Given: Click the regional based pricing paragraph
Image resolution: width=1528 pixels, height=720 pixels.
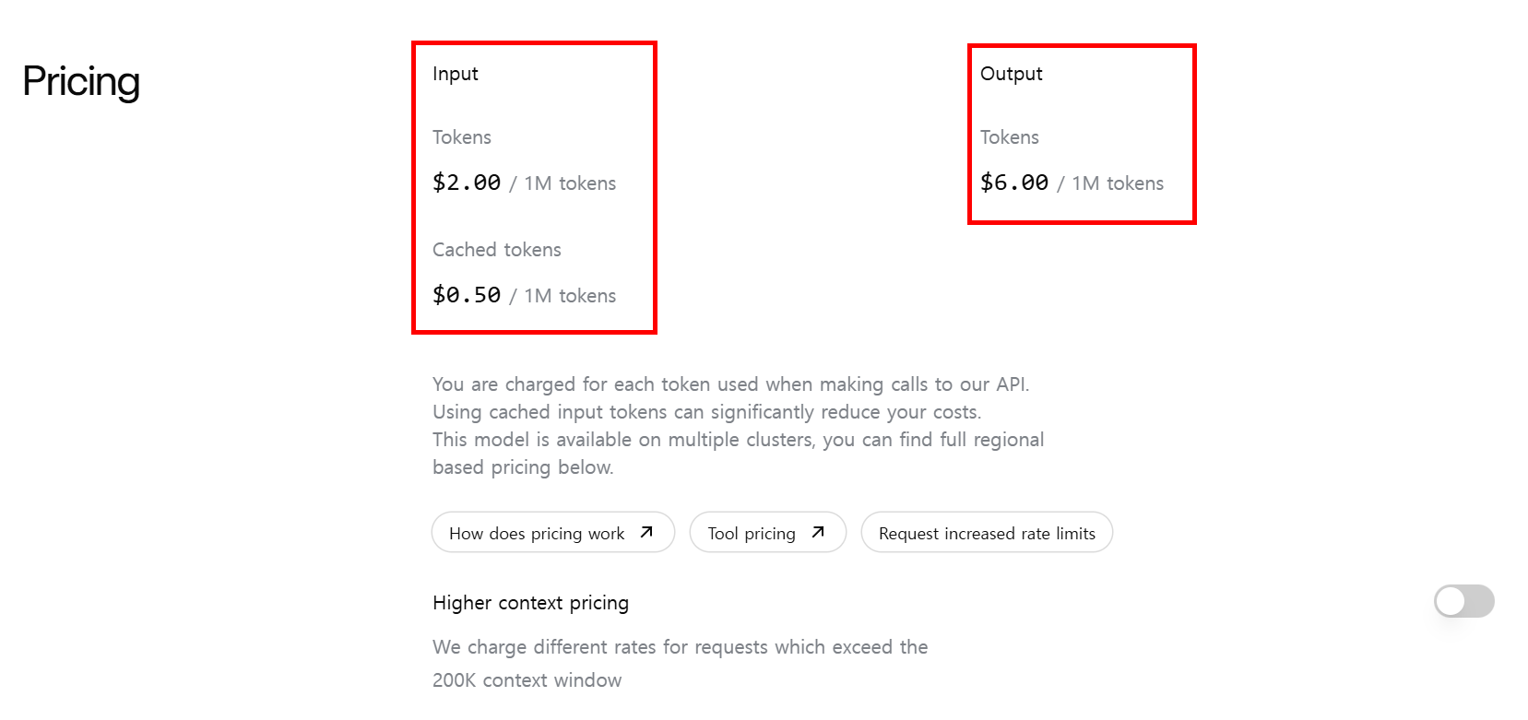Looking at the screenshot, I should tap(738, 426).
